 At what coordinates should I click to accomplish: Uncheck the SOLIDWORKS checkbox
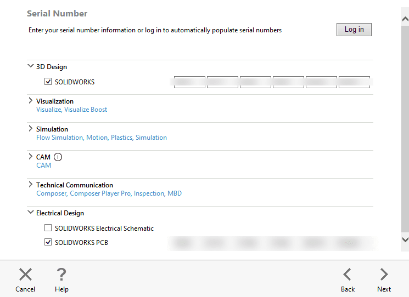[48, 82]
